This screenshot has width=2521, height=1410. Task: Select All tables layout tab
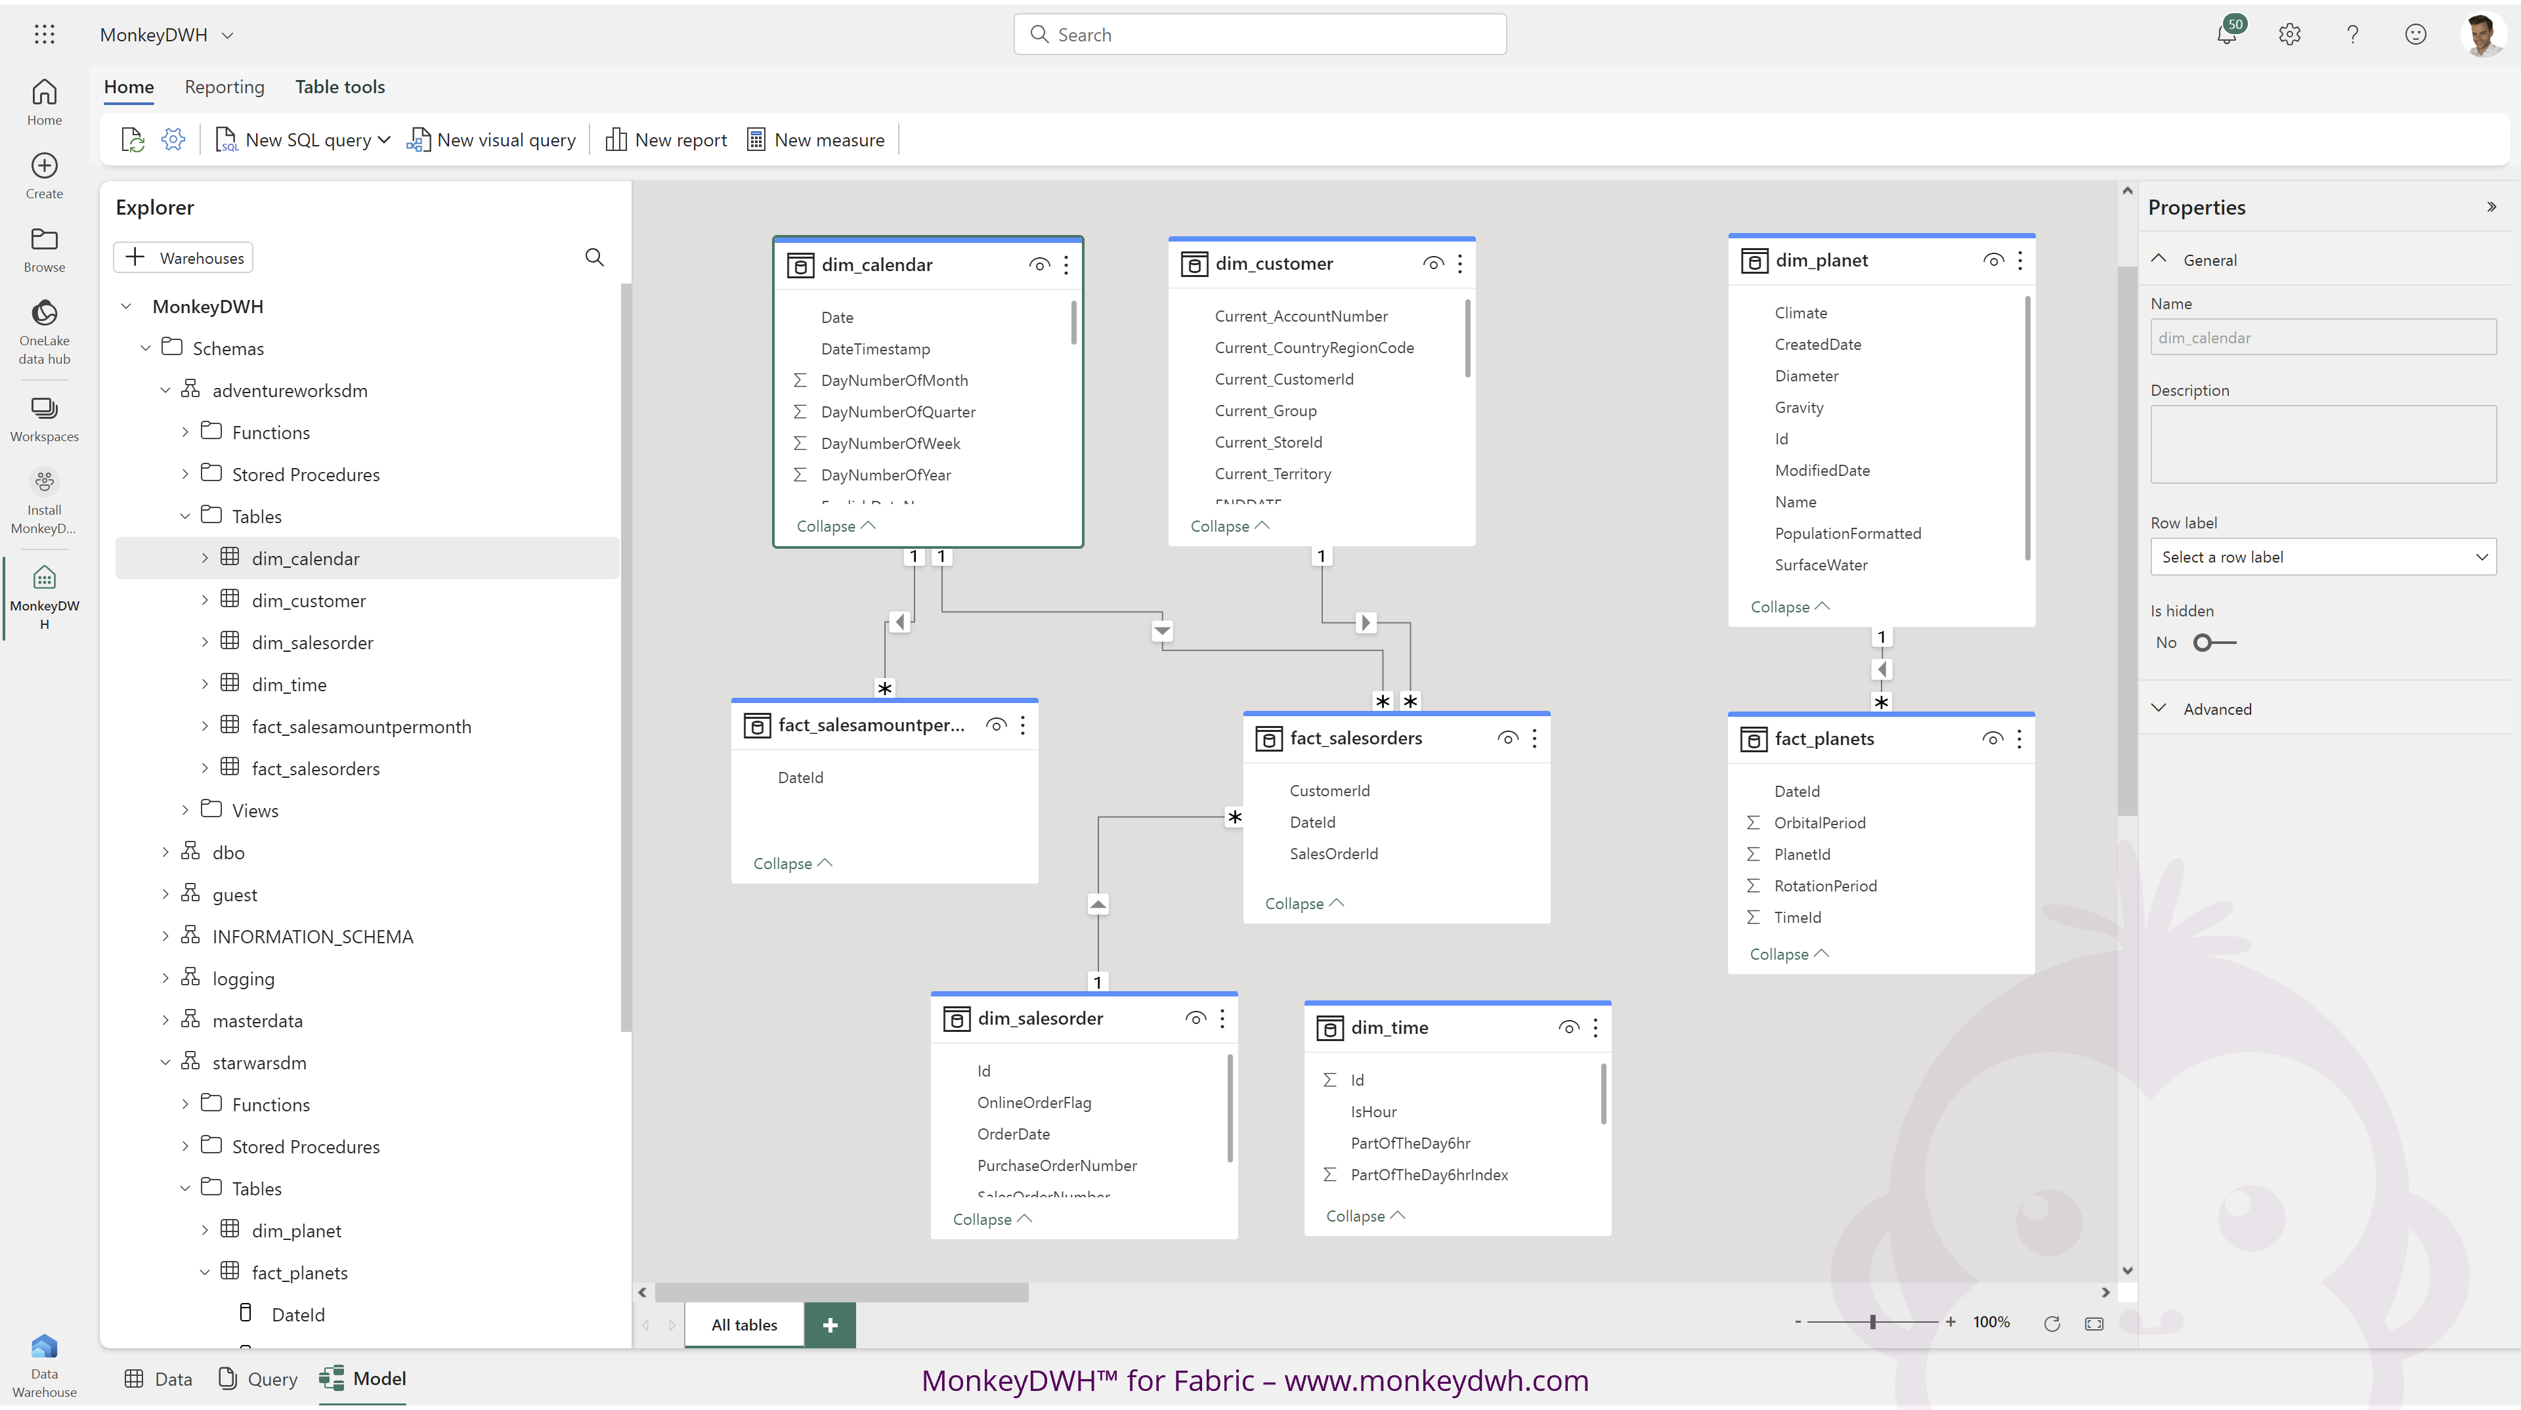(x=744, y=1325)
